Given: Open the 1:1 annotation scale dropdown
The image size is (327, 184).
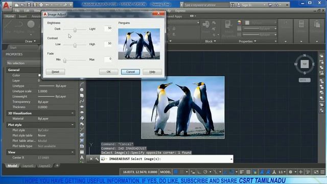Looking at the screenshot, I should click(282, 172).
